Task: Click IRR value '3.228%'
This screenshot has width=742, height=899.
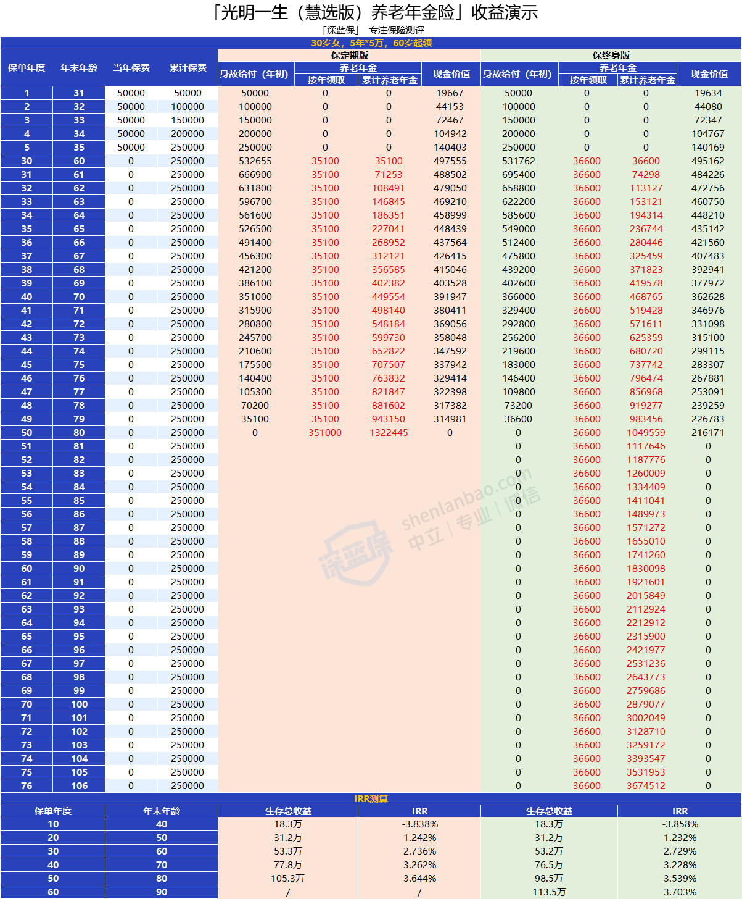Action: 680,865
